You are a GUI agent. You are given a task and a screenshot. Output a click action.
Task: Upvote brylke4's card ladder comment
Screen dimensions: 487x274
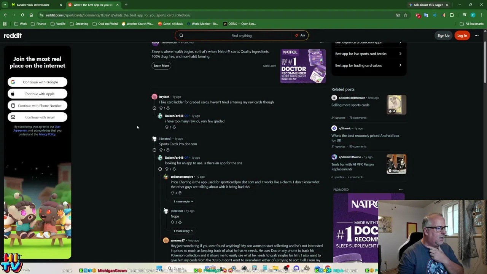click(x=161, y=108)
